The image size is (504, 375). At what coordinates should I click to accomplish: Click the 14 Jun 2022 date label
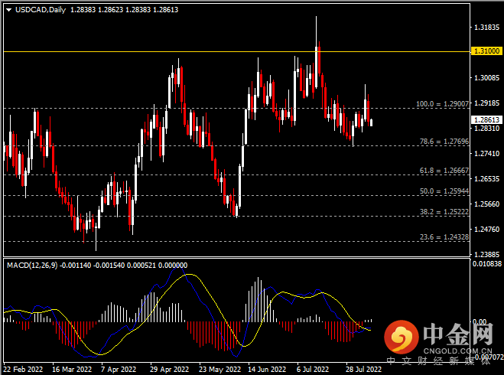click(267, 369)
